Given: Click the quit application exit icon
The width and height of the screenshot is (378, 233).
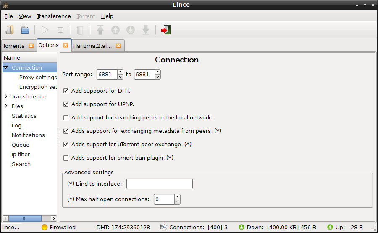Looking at the screenshot, I should pos(166,30).
